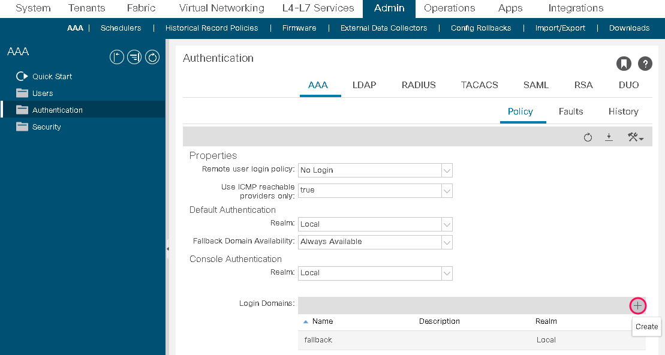The width and height of the screenshot is (665, 355).
Task: Open Fallback Domain Availability dropdown
Action: pyautogui.click(x=447, y=242)
